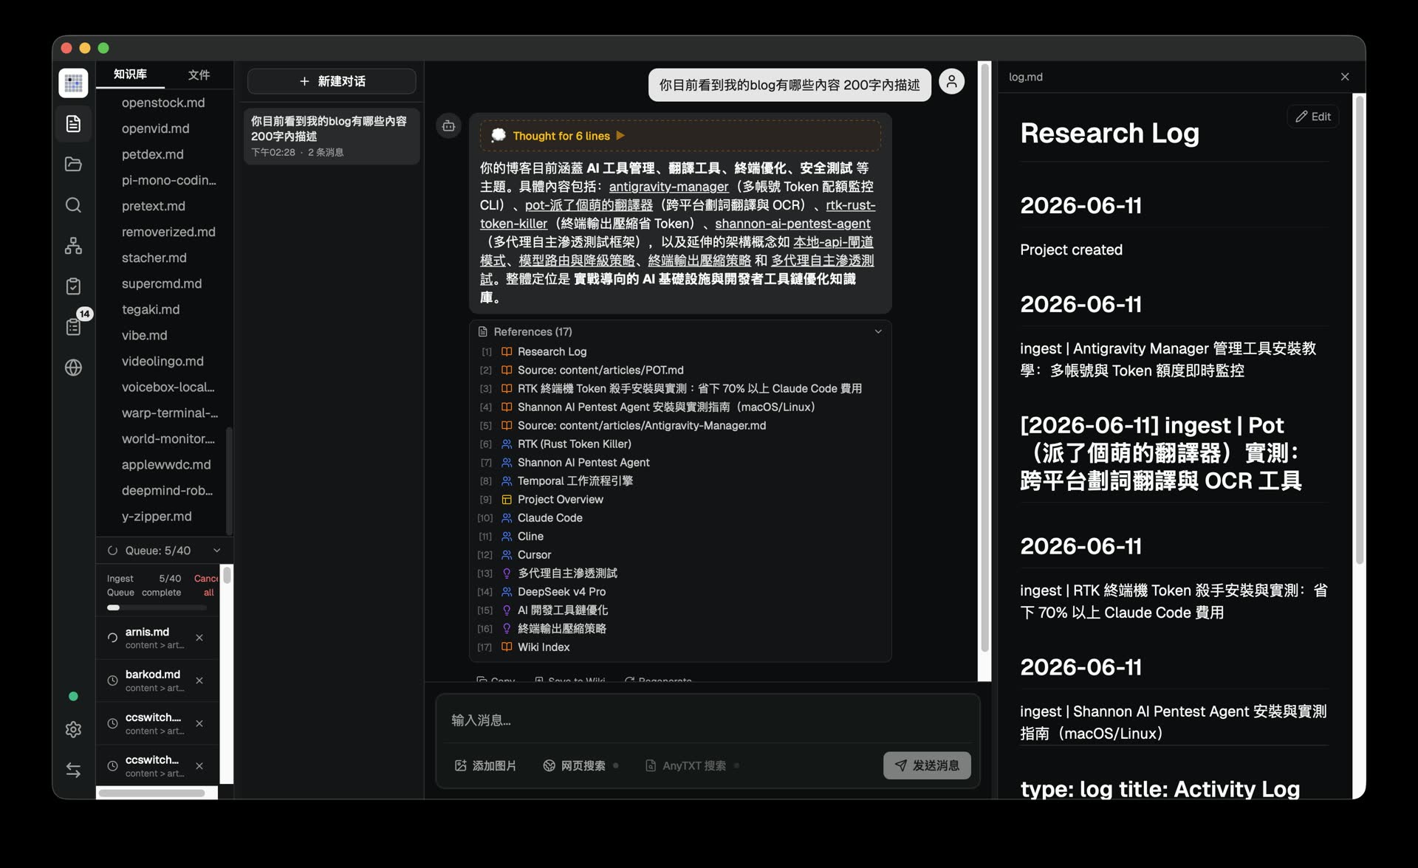Click the spinner icon next to arnis.md
The height and width of the screenshot is (868, 1418).
click(x=112, y=638)
